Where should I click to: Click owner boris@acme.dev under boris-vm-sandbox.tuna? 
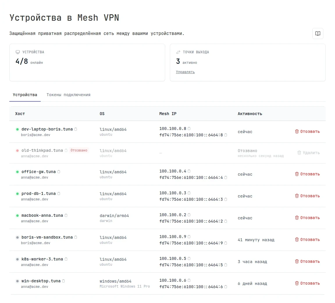point(35,243)
